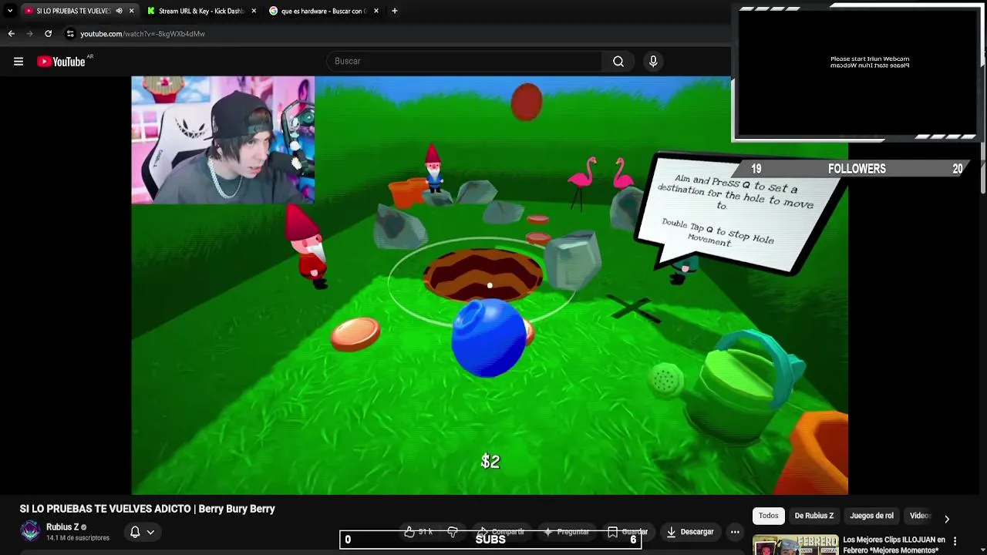
Task: Close the YouTube browser tab
Action: coord(131,11)
